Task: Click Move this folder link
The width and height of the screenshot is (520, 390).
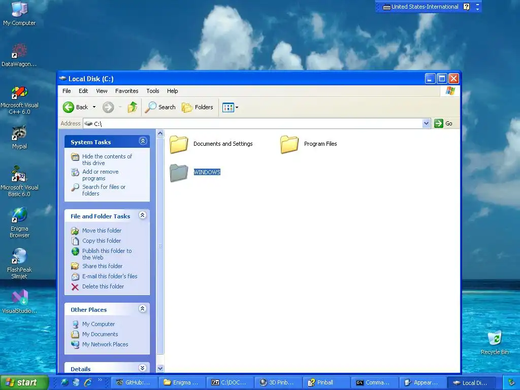Action: coord(102,231)
